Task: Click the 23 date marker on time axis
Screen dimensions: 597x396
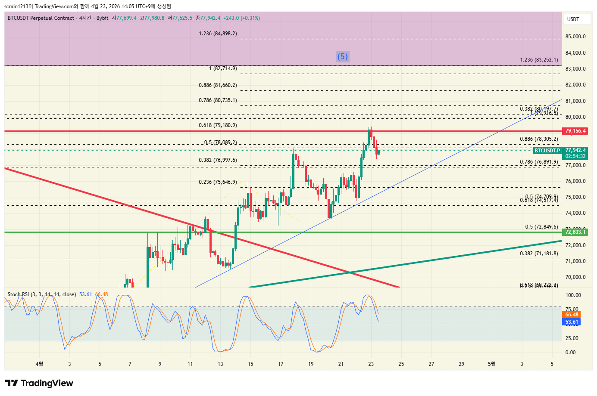Action: [x=371, y=364]
